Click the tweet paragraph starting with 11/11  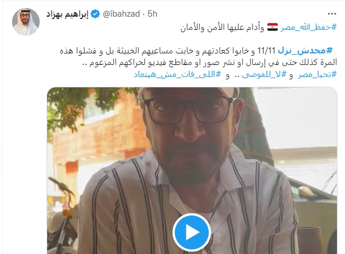click(x=198, y=57)
